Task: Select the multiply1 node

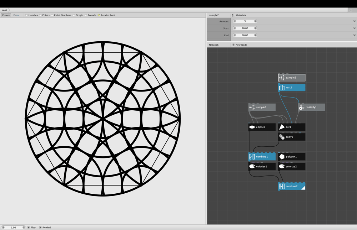Action: coord(311,107)
